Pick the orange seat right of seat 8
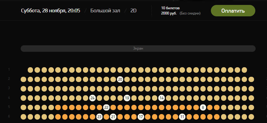 (x=210, y=108)
